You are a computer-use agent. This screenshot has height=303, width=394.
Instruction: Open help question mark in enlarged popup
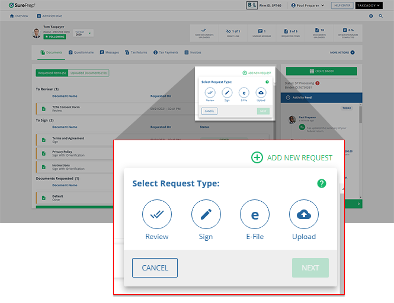(322, 183)
